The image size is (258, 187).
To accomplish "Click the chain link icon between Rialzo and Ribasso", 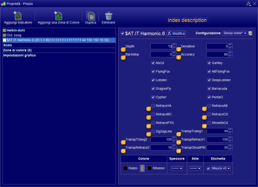I will [142, 168].
